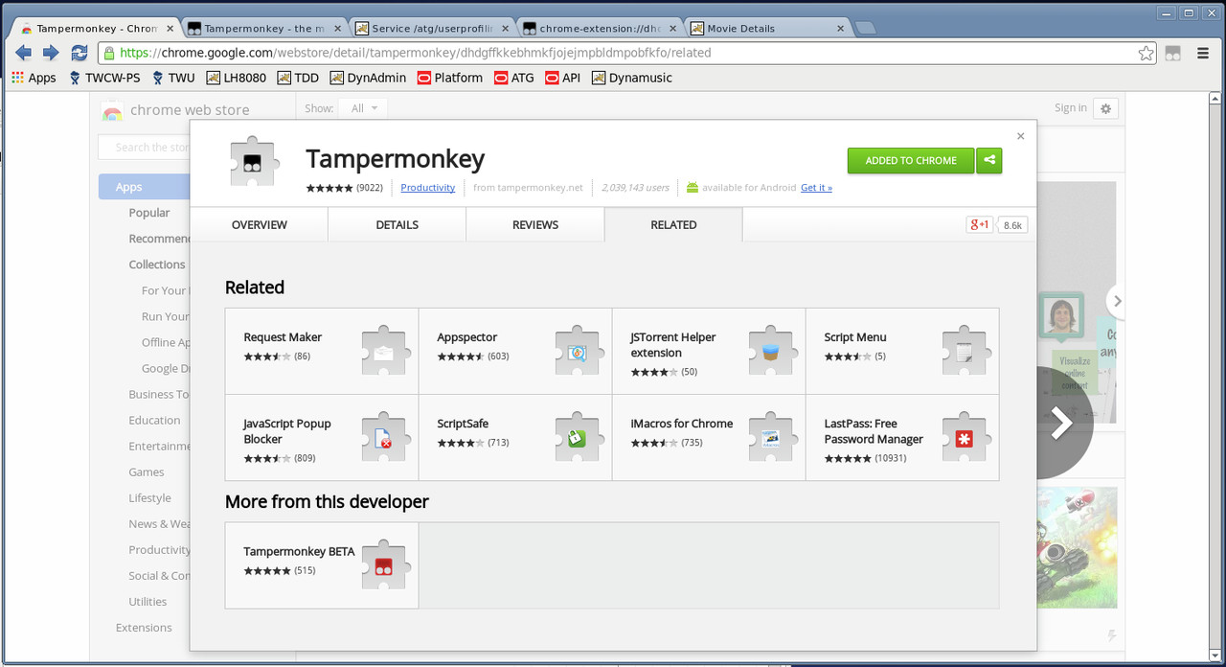Screen dimensions: 1226x667
Task: Click the 8.6k plus-one count
Action: coord(1012,225)
